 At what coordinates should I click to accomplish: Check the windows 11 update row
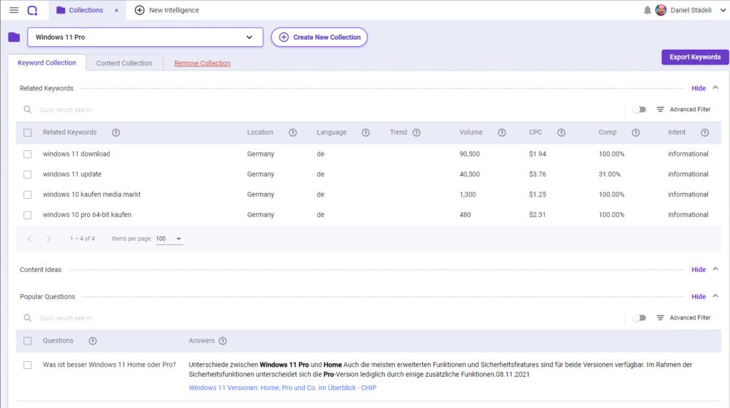pyautogui.click(x=28, y=174)
